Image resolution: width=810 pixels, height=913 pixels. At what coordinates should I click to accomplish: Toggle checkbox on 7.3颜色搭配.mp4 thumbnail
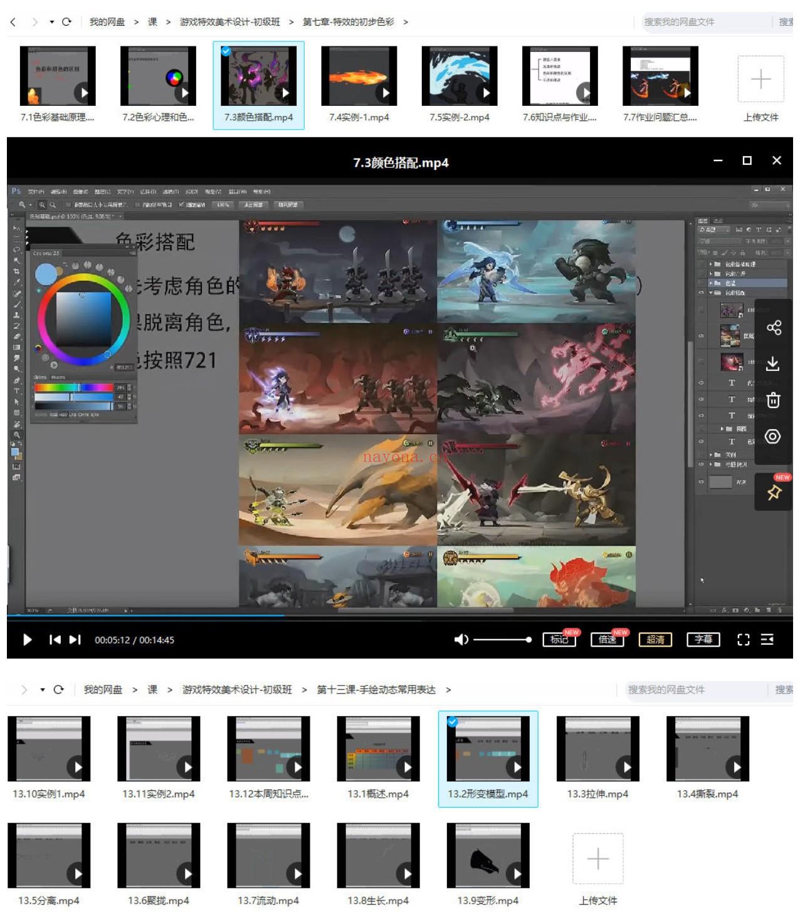pos(226,51)
